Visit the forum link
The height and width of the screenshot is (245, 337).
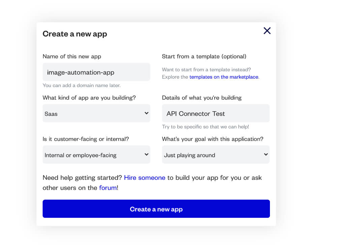tap(108, 188)
